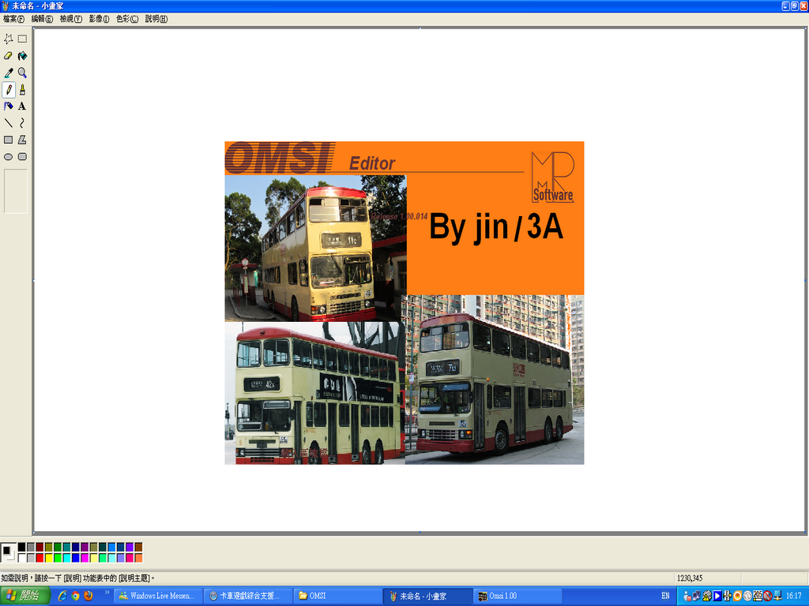
Task: Switch to 卡車遊戲綜合支援 browser taskbar window
Action: (x=248, y=597)
